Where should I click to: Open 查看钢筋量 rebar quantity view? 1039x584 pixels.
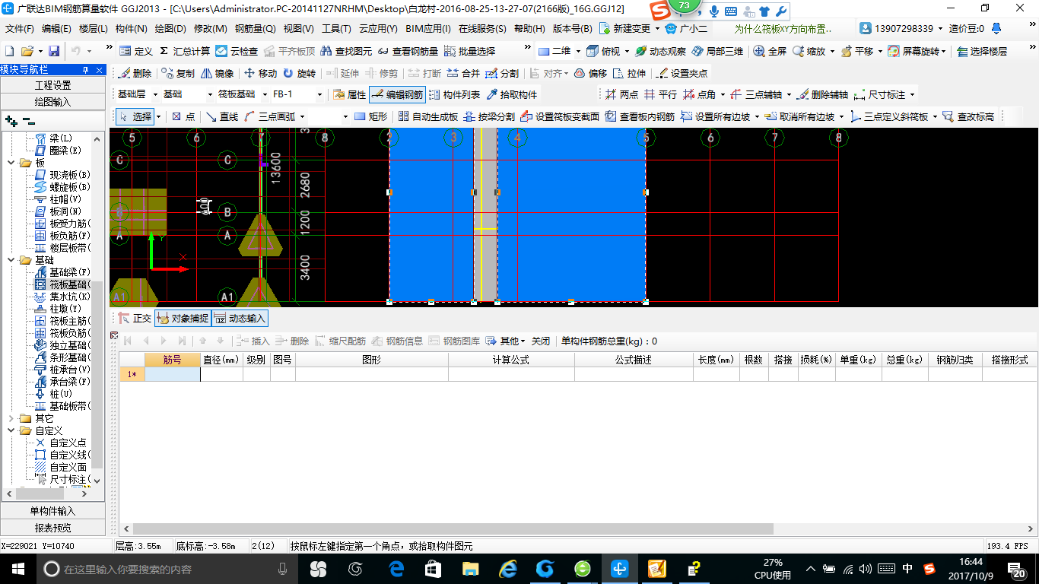[x=408, y=51]
